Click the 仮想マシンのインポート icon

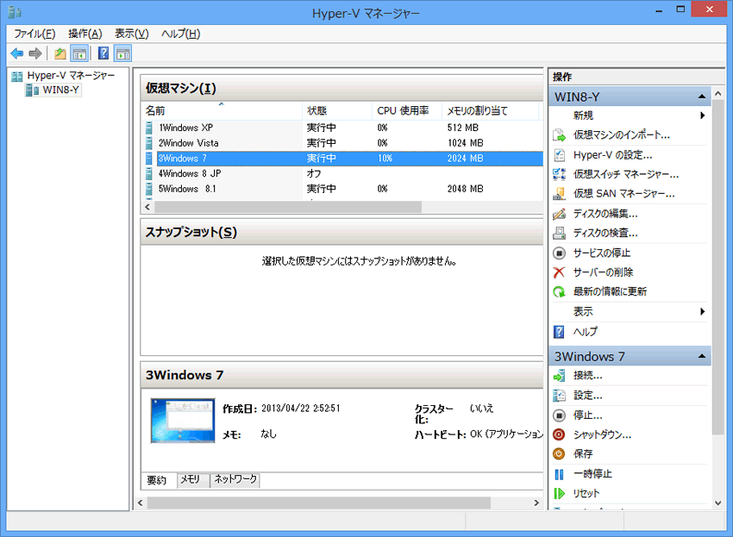click(559, 135)
